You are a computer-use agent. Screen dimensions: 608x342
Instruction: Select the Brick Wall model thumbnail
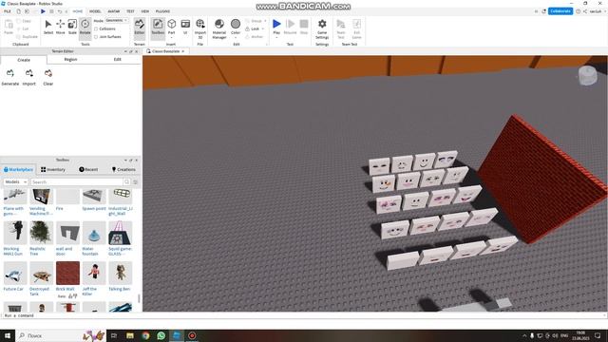click(67, 273)
